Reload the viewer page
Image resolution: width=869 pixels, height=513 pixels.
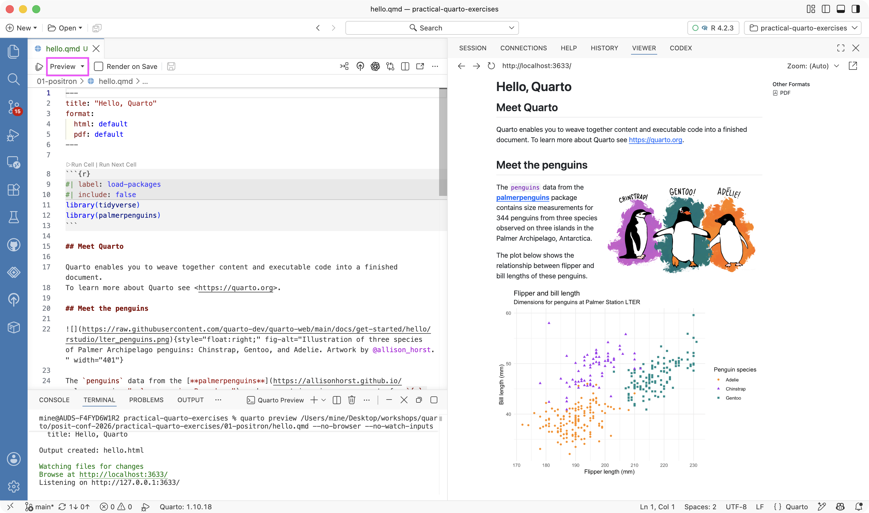coord(491,66)
